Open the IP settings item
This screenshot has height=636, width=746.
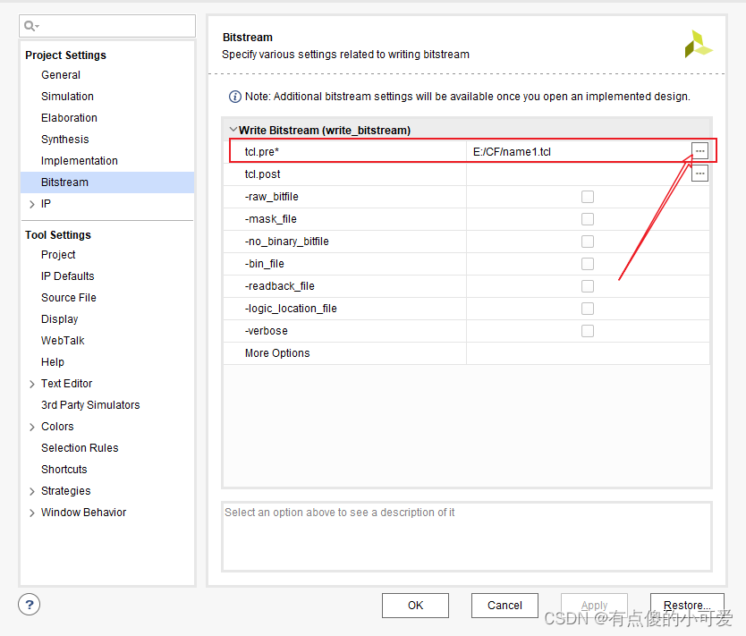point(46,204)
